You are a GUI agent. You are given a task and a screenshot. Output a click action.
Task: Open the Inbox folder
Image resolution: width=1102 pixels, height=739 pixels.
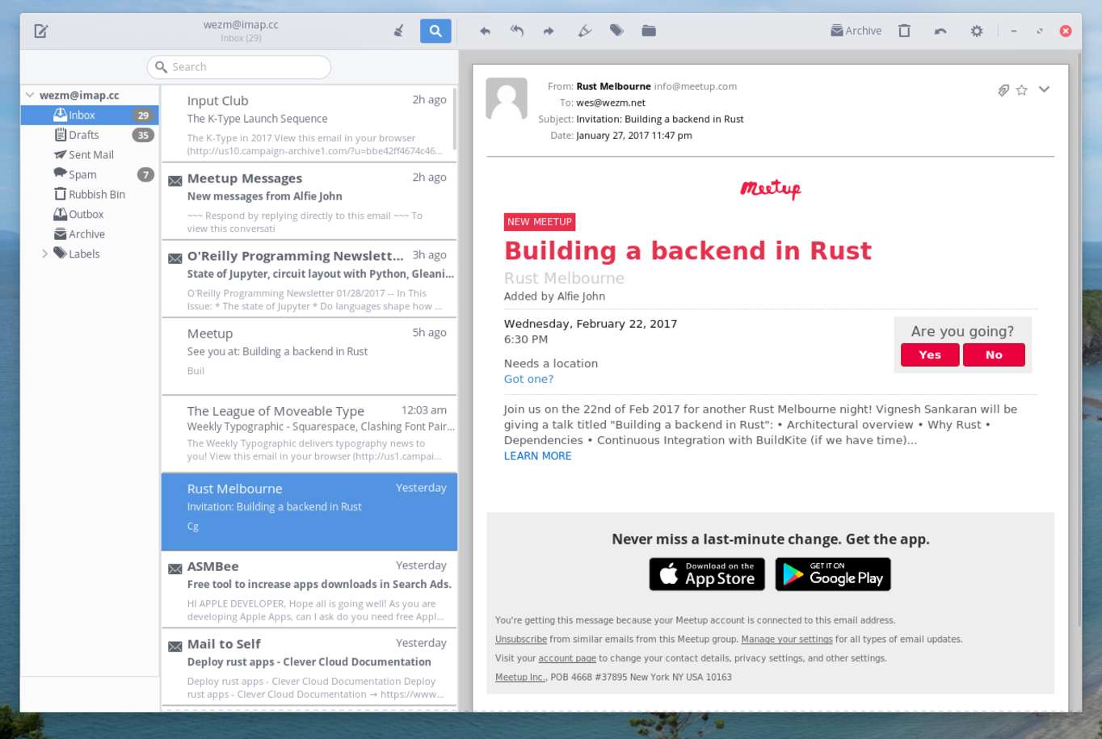[90, 115]
